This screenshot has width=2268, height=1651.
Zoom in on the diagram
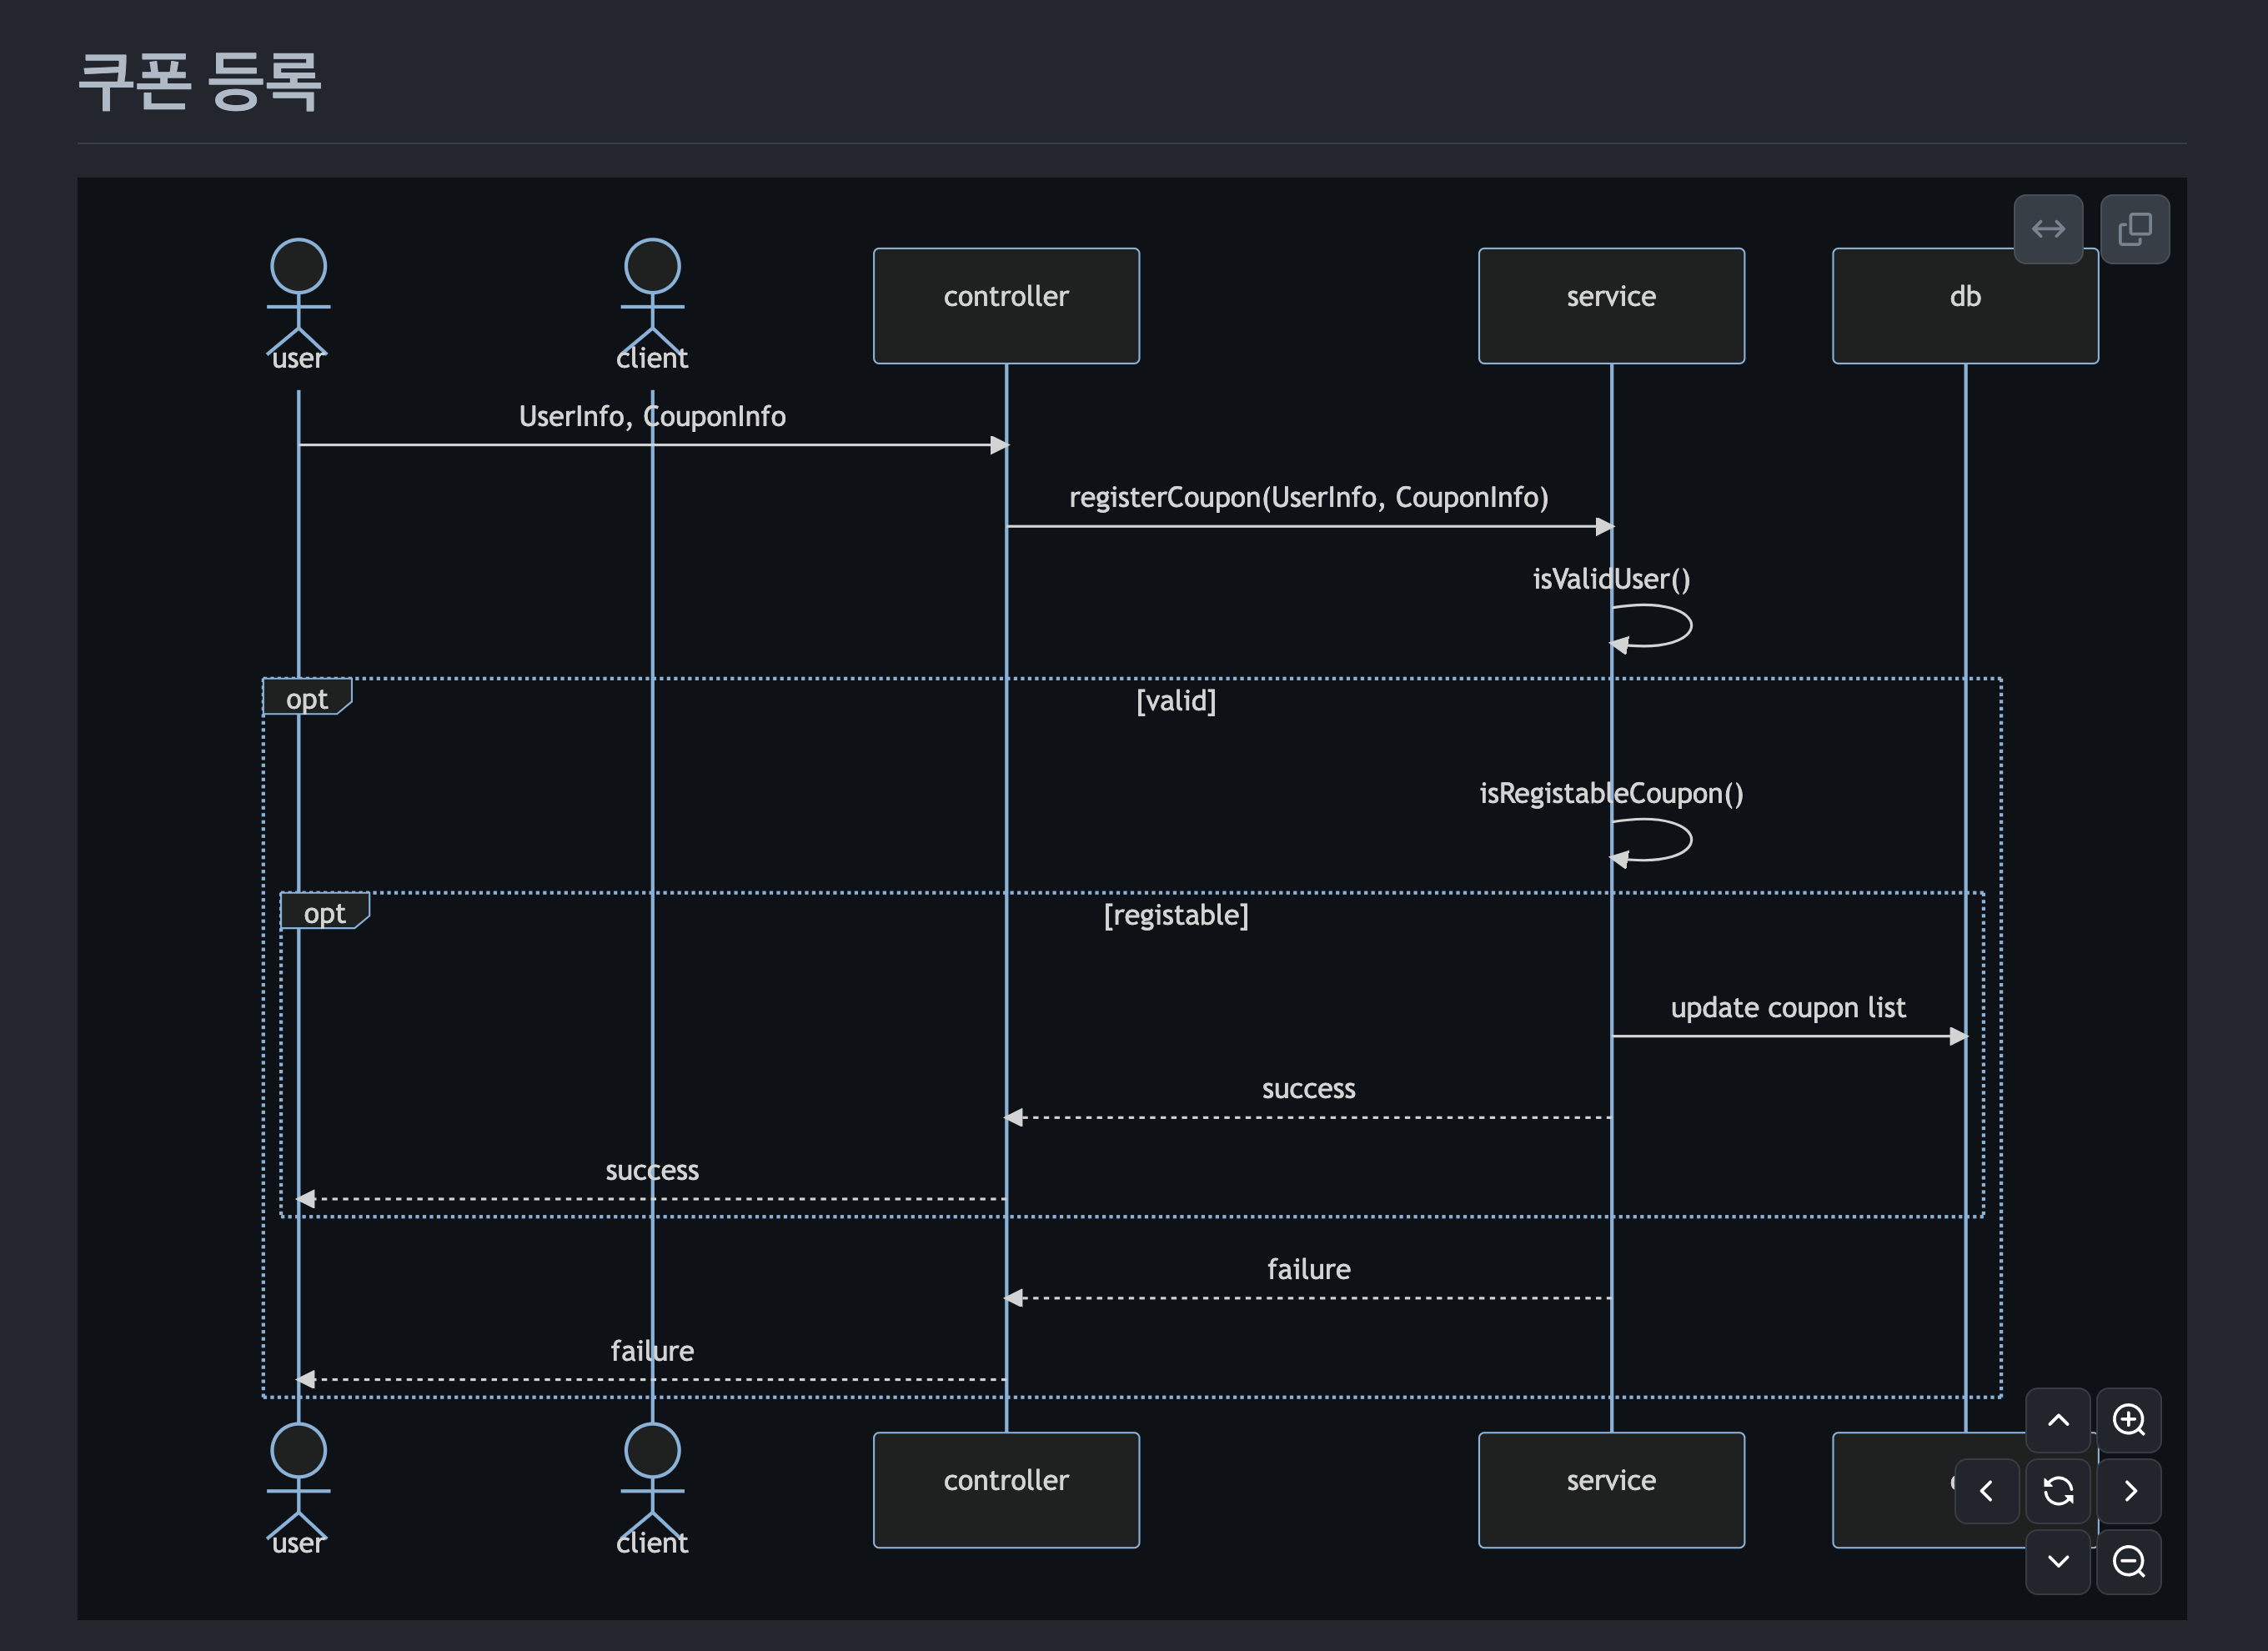click(x=2128, y=1419)
